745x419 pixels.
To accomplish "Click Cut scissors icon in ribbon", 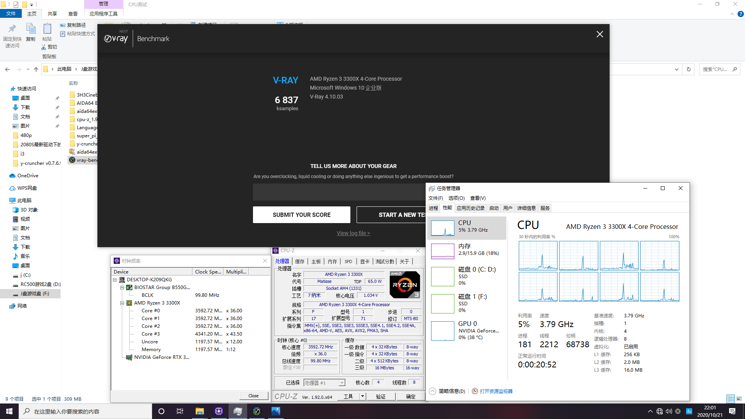I will click(x=44, y=47).
